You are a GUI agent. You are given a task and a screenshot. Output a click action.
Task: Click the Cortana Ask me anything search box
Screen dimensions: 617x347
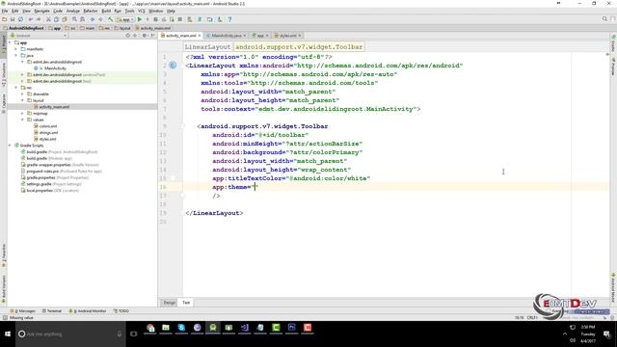click(x=70, y=334)
